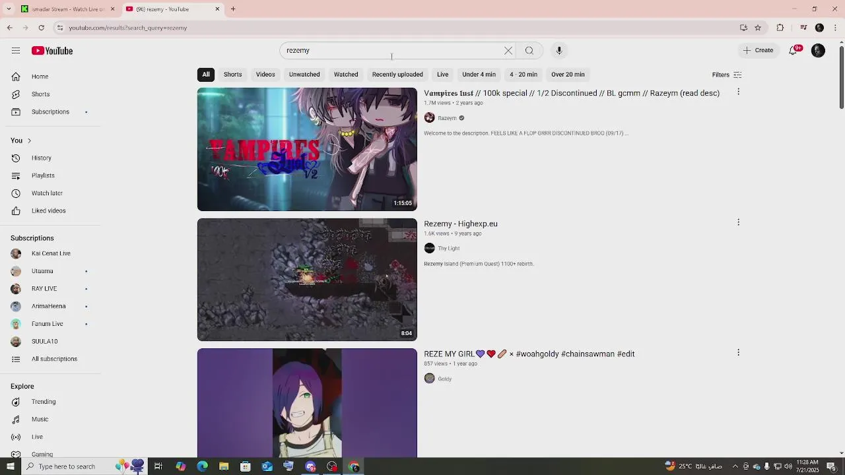Image resolution: width=845 pixels, height=475 pixels.
Task: Click the browser address bar
Action: [396, 28]
